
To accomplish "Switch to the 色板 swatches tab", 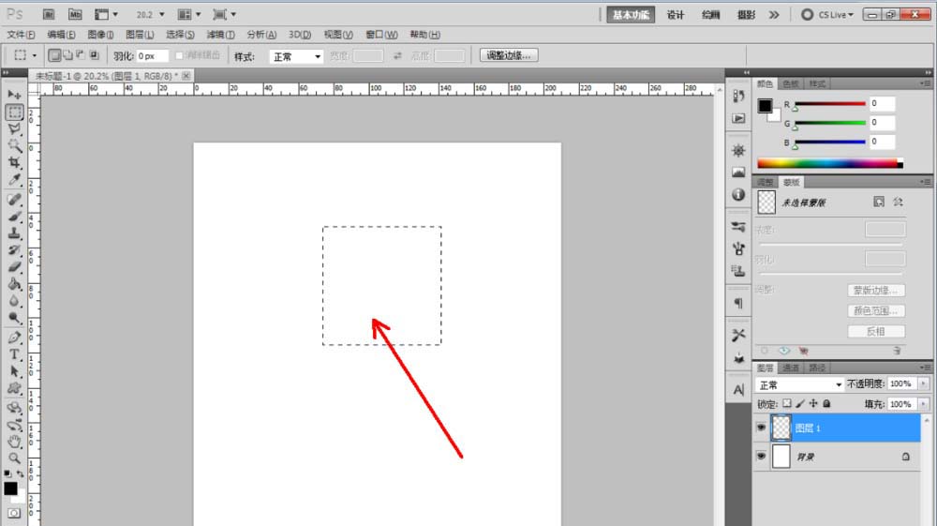I will tap(791, 83).
